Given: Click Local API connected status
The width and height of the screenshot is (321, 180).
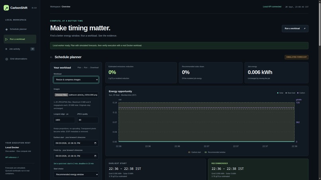Looking at the screenshot, I should click(x=272, y=7).
